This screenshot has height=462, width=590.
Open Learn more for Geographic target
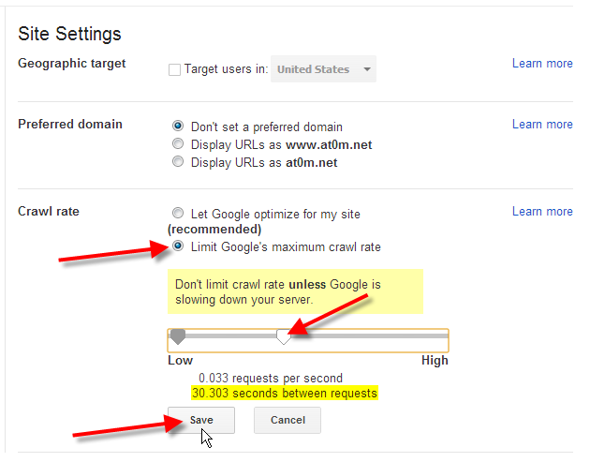pos(541,64)
